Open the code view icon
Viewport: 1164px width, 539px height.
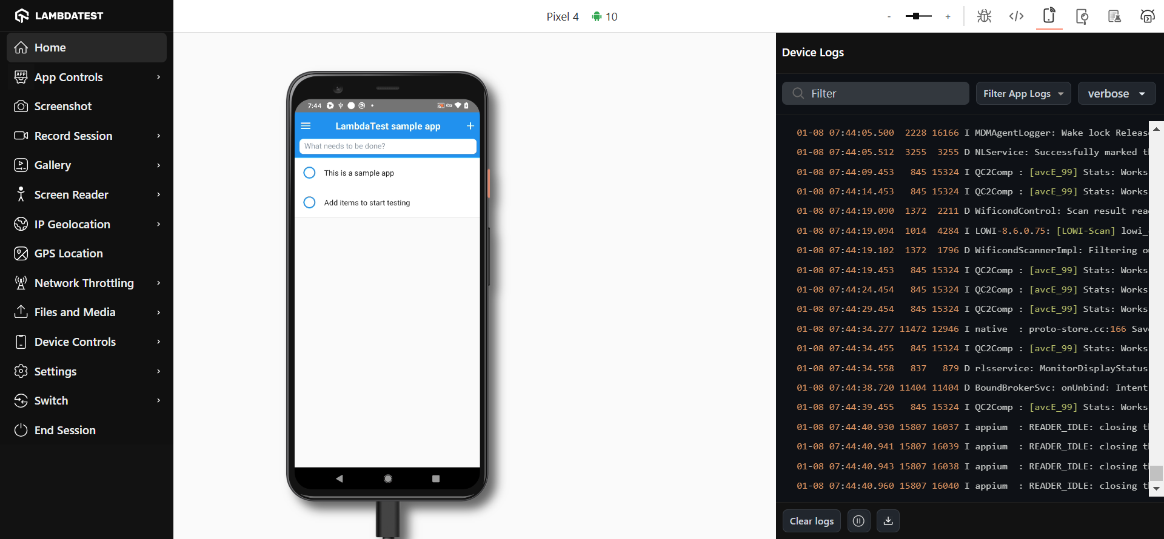point(1017,16)
